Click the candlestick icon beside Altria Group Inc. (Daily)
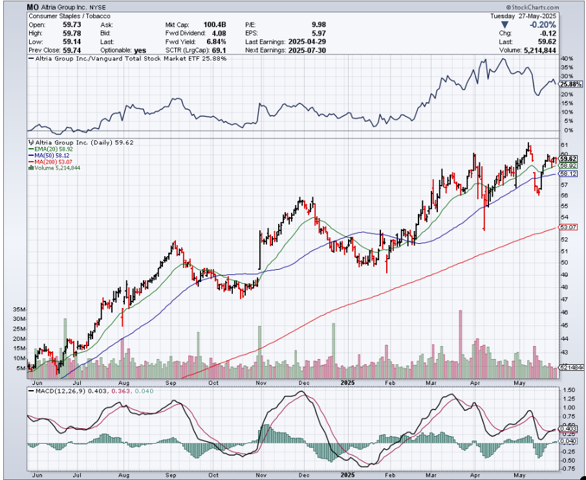Image resolution: width=586 pixels, height=480 pixels. click(x=31, y=142)
